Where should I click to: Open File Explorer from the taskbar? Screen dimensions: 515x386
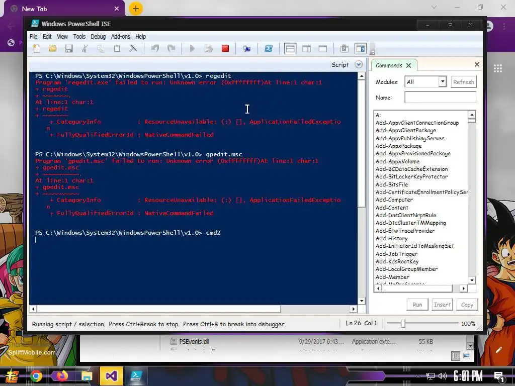(x=87, y=376)
